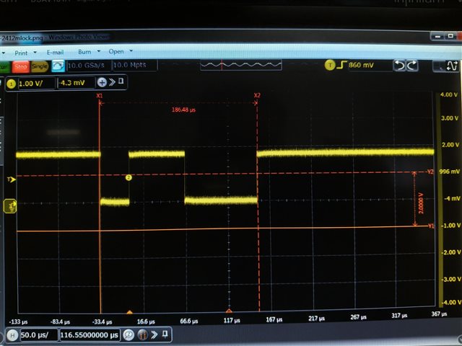Click the blue autoscale waveform icon
The image size is (462, 346).
58,66
